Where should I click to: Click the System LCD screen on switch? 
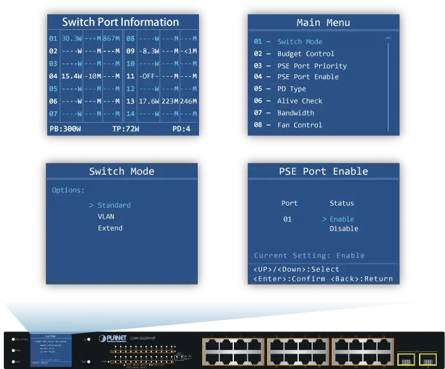pyautogui.click(x=50, y=350)
